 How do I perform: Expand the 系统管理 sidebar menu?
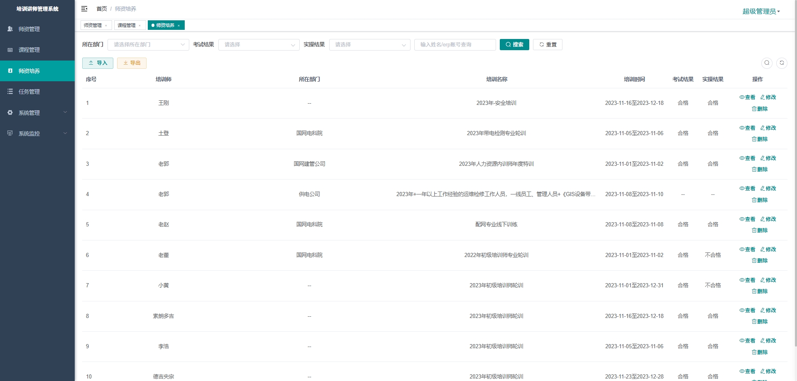(x=37, y=113)
